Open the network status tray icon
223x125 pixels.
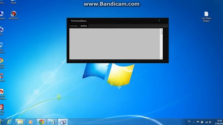[206, 122]
